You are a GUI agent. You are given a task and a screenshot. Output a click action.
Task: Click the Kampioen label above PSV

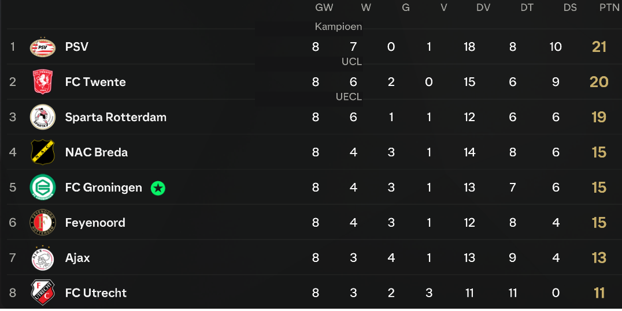point(338,27)
